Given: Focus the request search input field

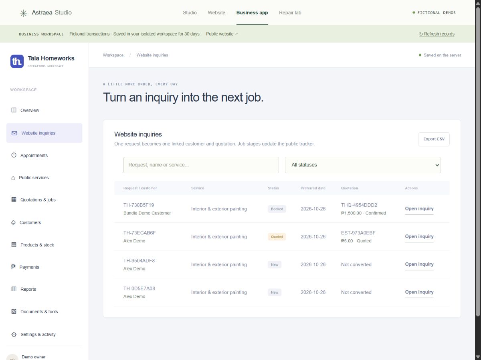Looking at the screenshot, I should [x=201, y=165].
